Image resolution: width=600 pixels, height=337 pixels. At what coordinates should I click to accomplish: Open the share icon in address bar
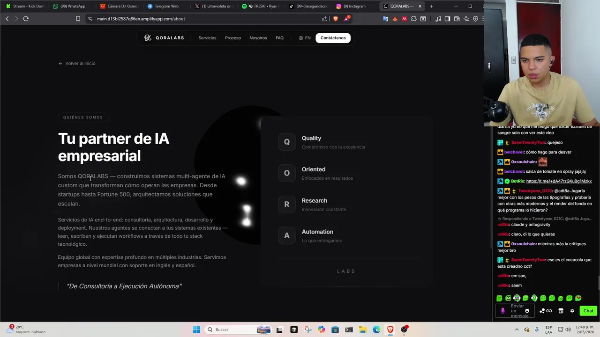(324, 19)
